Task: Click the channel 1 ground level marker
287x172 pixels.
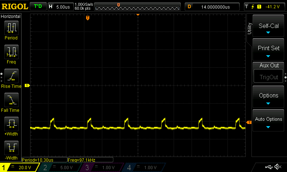Action: pyautogui.click(x=27, y=85)
